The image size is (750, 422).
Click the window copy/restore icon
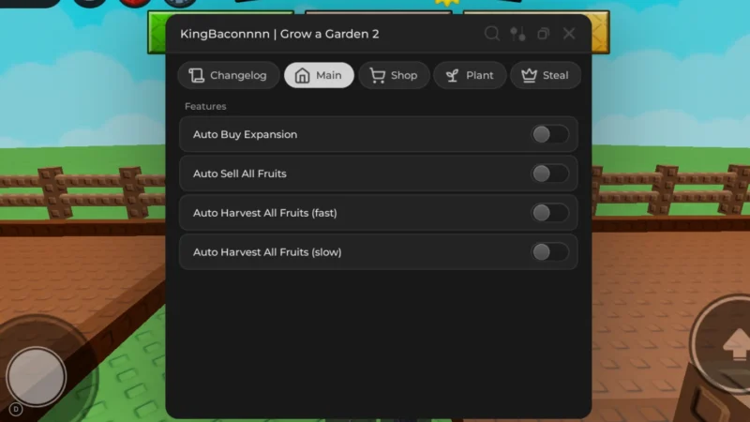pos(543,34)
